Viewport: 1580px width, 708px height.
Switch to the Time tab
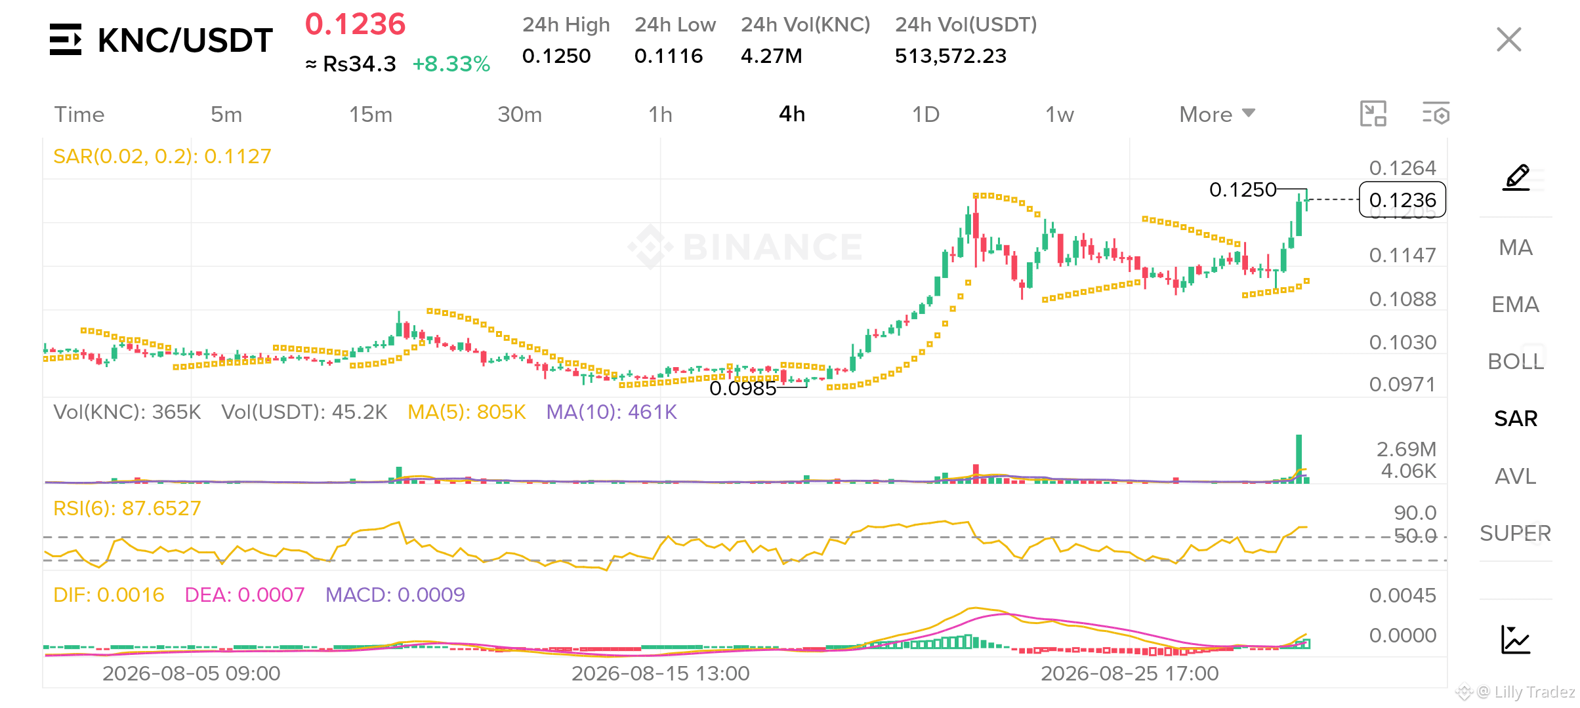(79, 115)
